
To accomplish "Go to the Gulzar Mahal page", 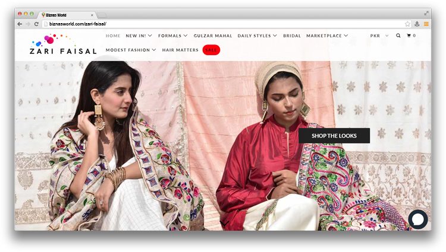I will coord(213,36).
